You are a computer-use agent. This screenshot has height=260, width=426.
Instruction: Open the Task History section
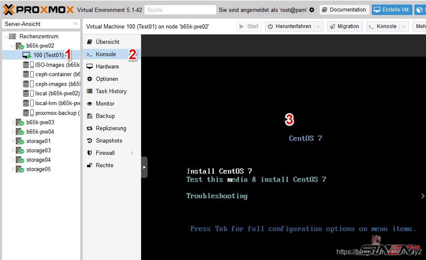point(112,91)
